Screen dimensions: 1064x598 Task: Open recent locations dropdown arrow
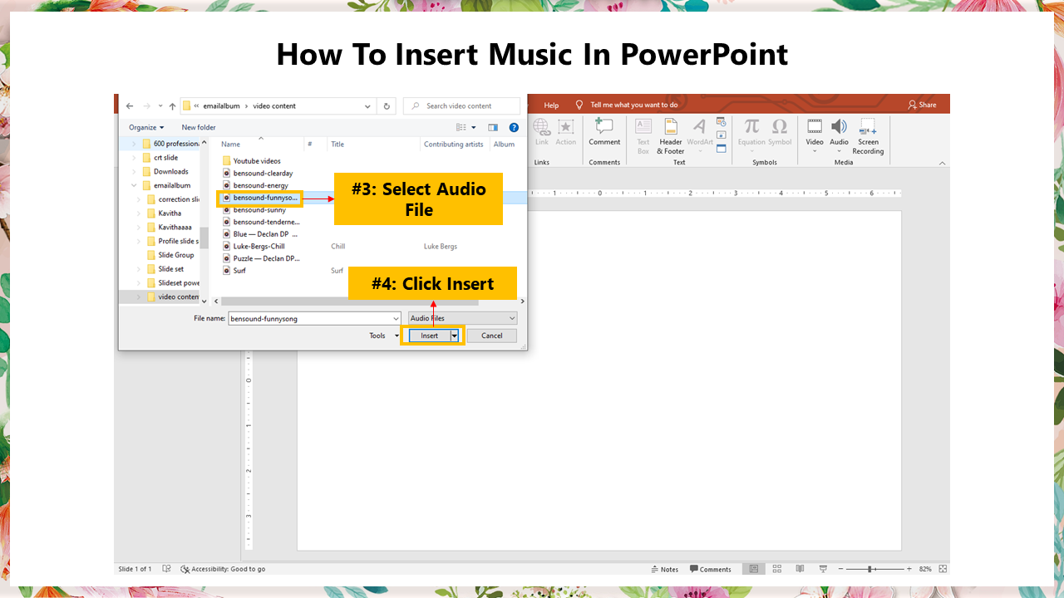(x=160, y=106)
